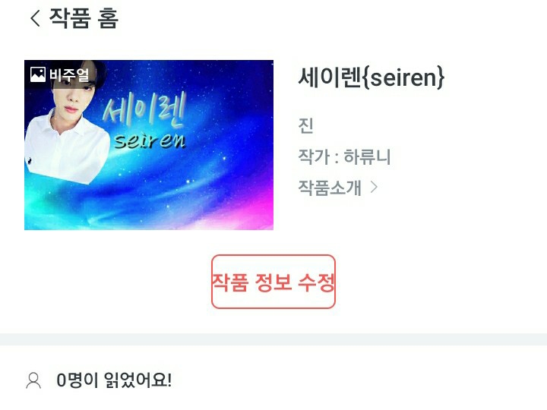Tap the 비주얼 badge label
Screen dimensions: 547x410
coord(69,74)
